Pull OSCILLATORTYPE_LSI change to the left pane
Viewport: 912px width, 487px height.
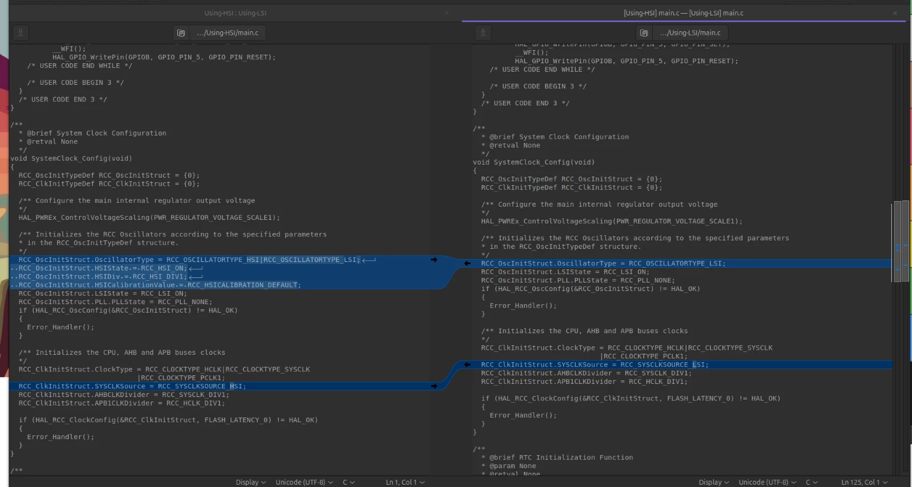coord(467,263)
